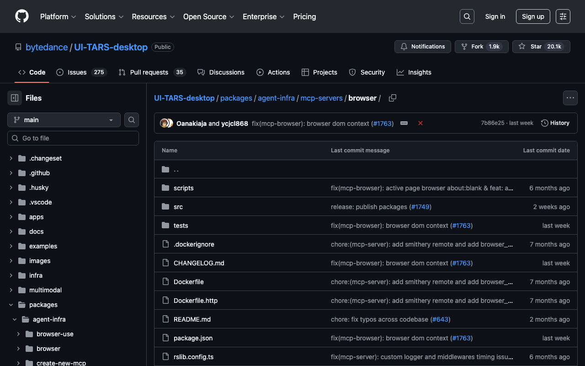Open the search magnifier in header
The width and height of the screenshot is (585, 366).
pyautogui.click(x=467, y=16)
